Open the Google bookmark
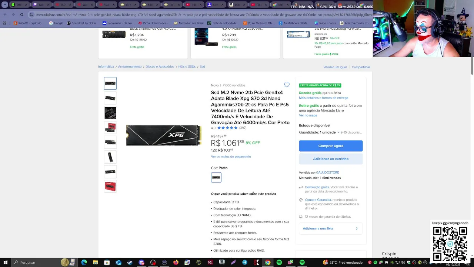This screenshot has height=267, width=474. tap(56, 23)
